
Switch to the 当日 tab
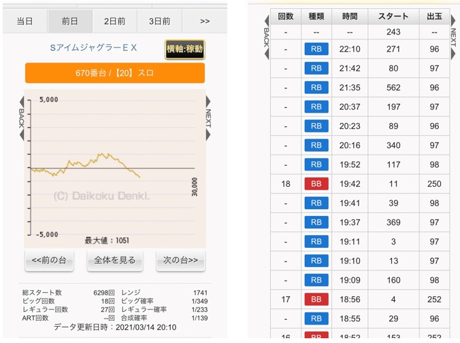[x=25, y=21]
